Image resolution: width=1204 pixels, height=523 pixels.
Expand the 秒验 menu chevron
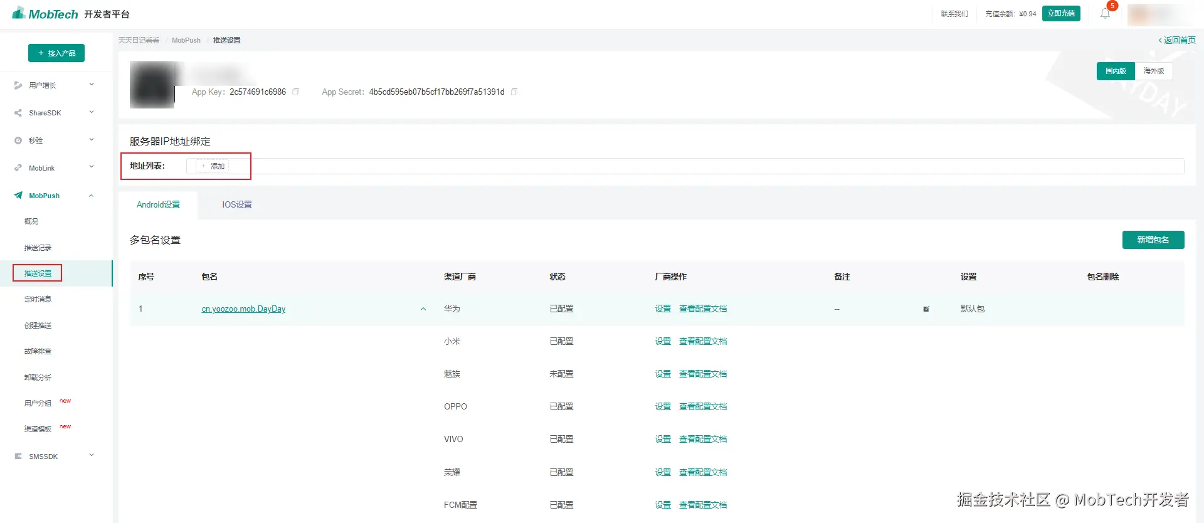click(92, 140)
